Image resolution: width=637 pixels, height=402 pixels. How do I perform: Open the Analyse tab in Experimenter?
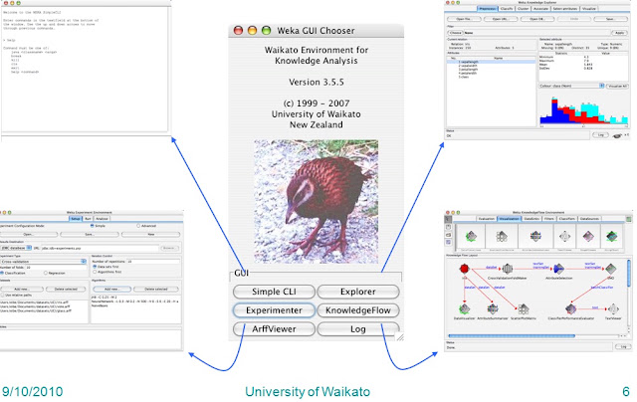click(x=102, y=219)
